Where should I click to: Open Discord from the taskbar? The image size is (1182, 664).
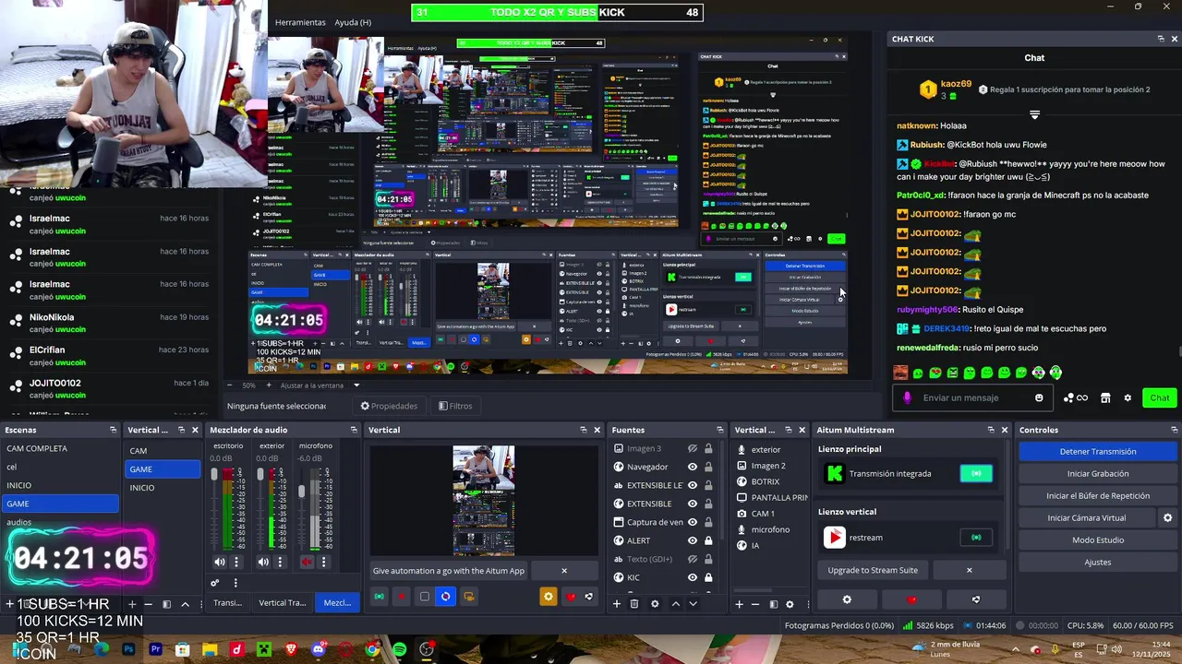pos(318,650)
